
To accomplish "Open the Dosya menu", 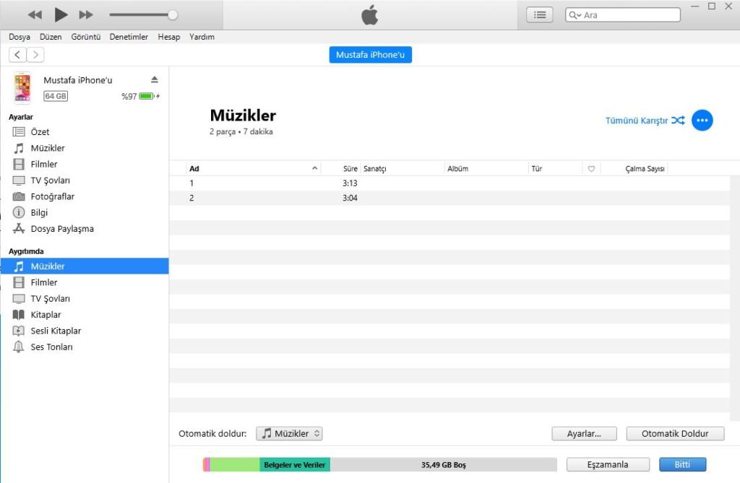I will [20, 37].
